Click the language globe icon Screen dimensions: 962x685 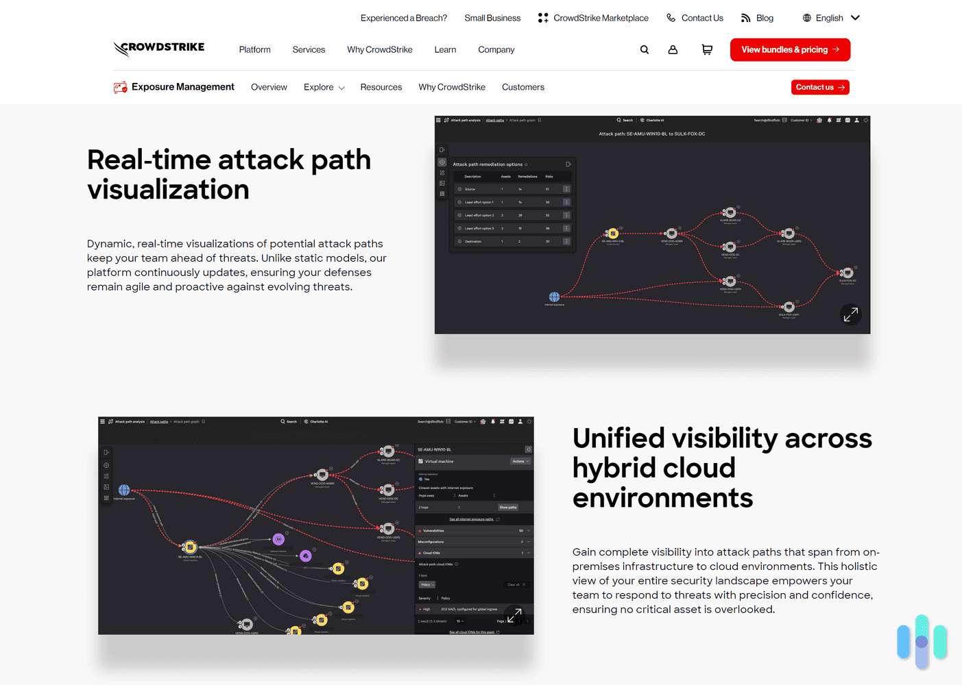(x=807, y=18)
